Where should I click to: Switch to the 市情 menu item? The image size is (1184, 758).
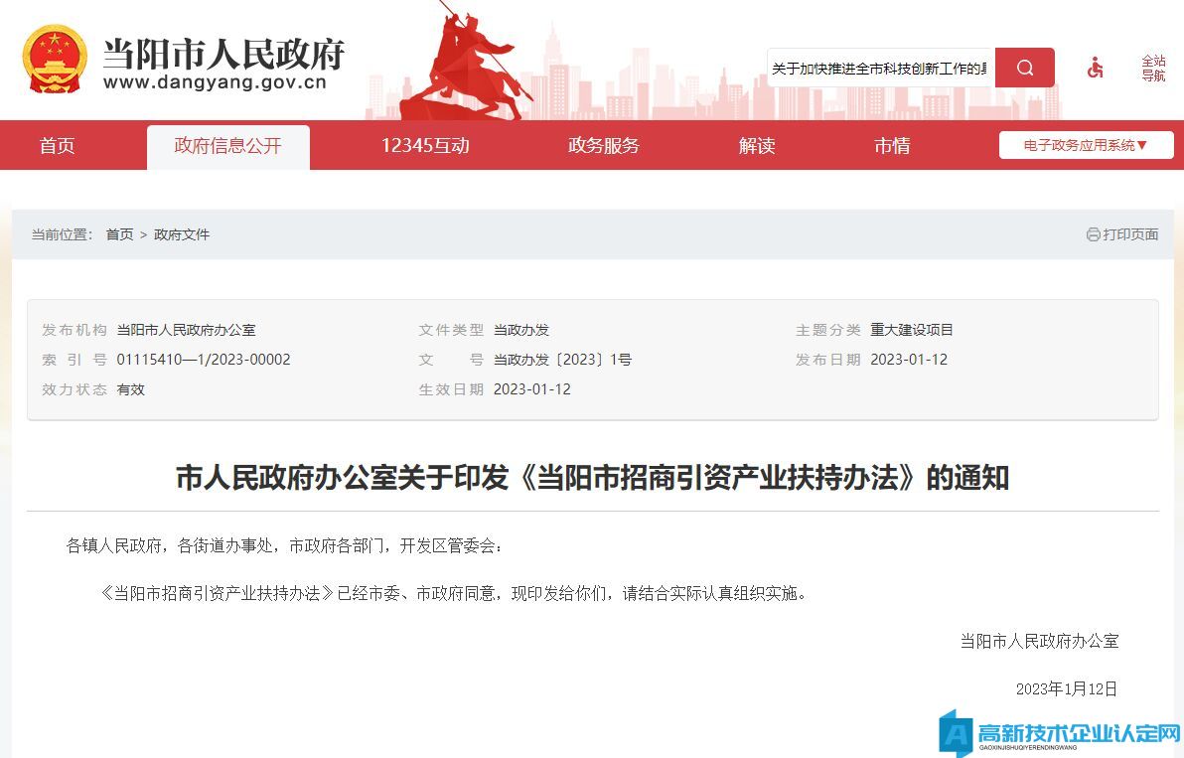(x=891, y=146)
